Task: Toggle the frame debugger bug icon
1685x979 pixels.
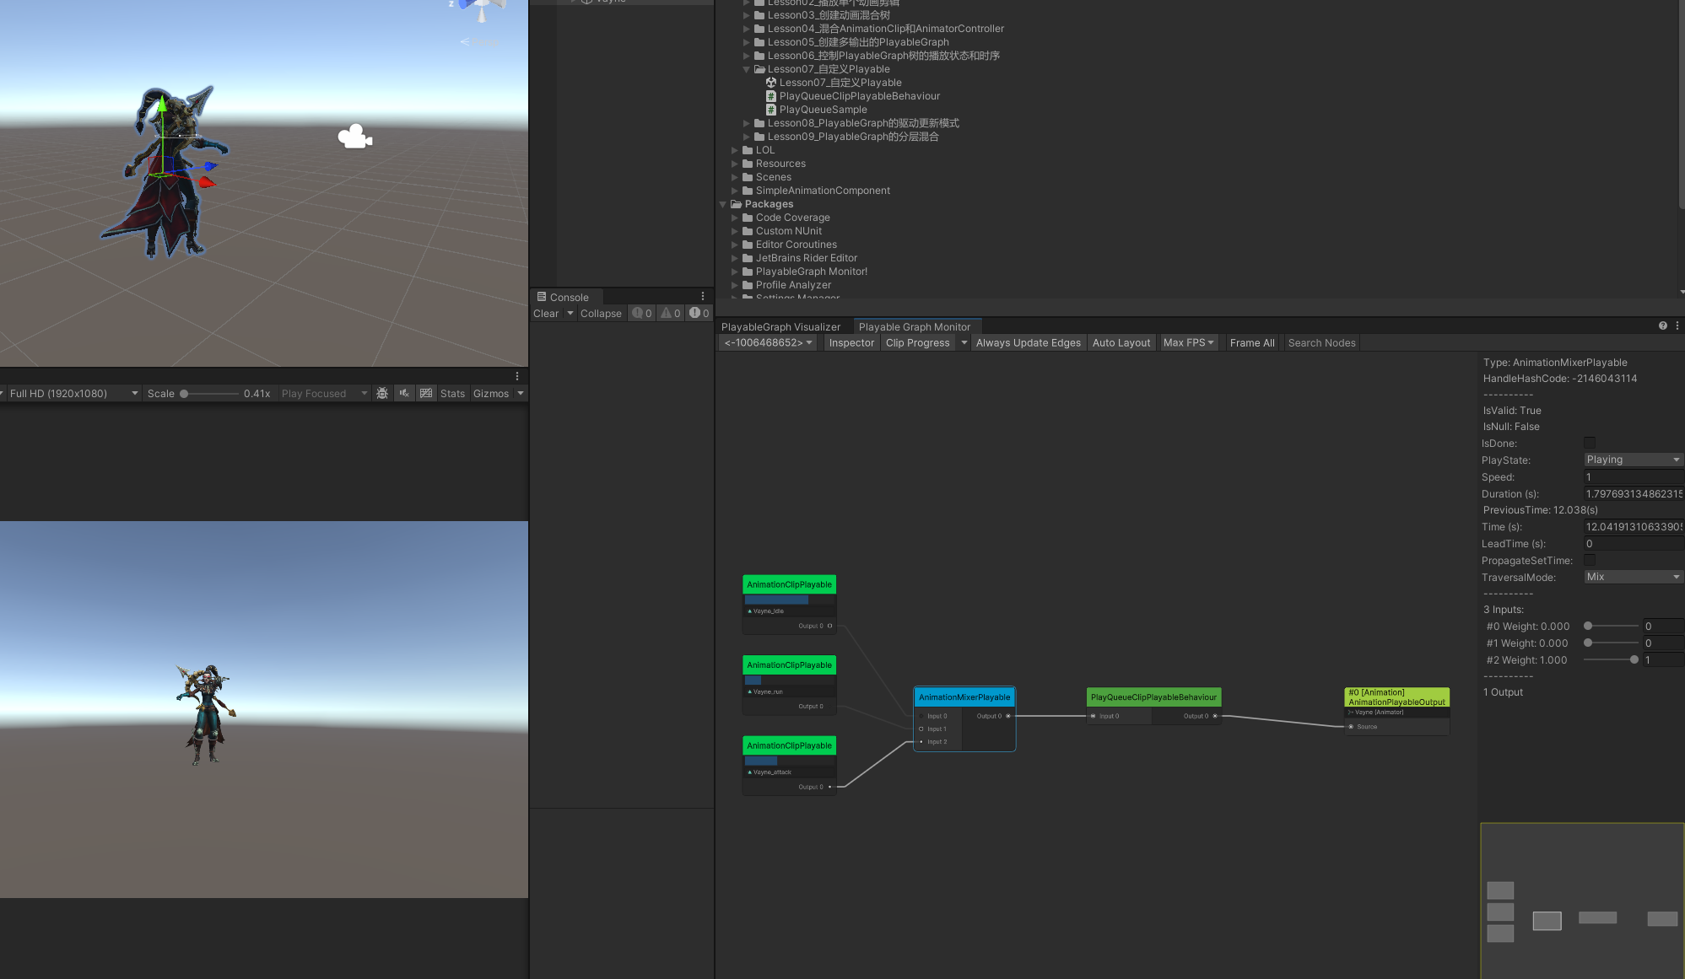Action: 382,394
